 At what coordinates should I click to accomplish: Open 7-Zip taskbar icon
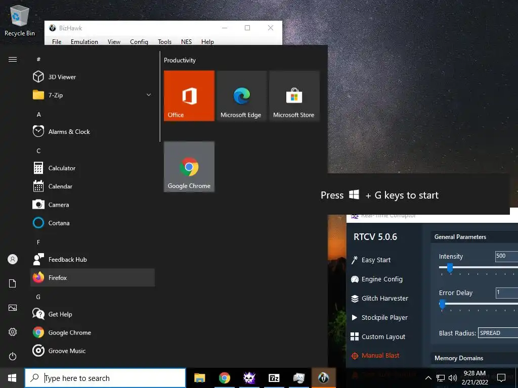pyautogui.click(x=274, y=378)
